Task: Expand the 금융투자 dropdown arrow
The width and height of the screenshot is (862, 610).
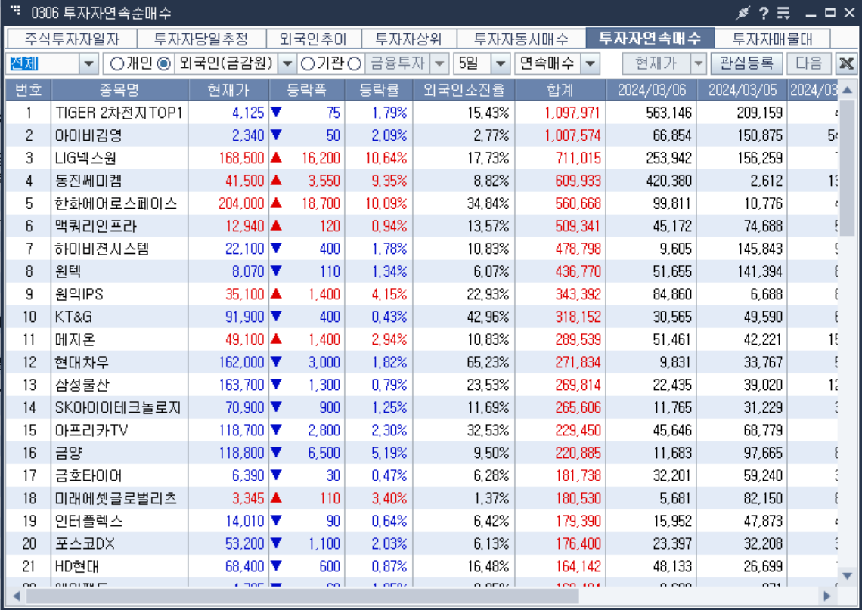Action: [439, 63]
